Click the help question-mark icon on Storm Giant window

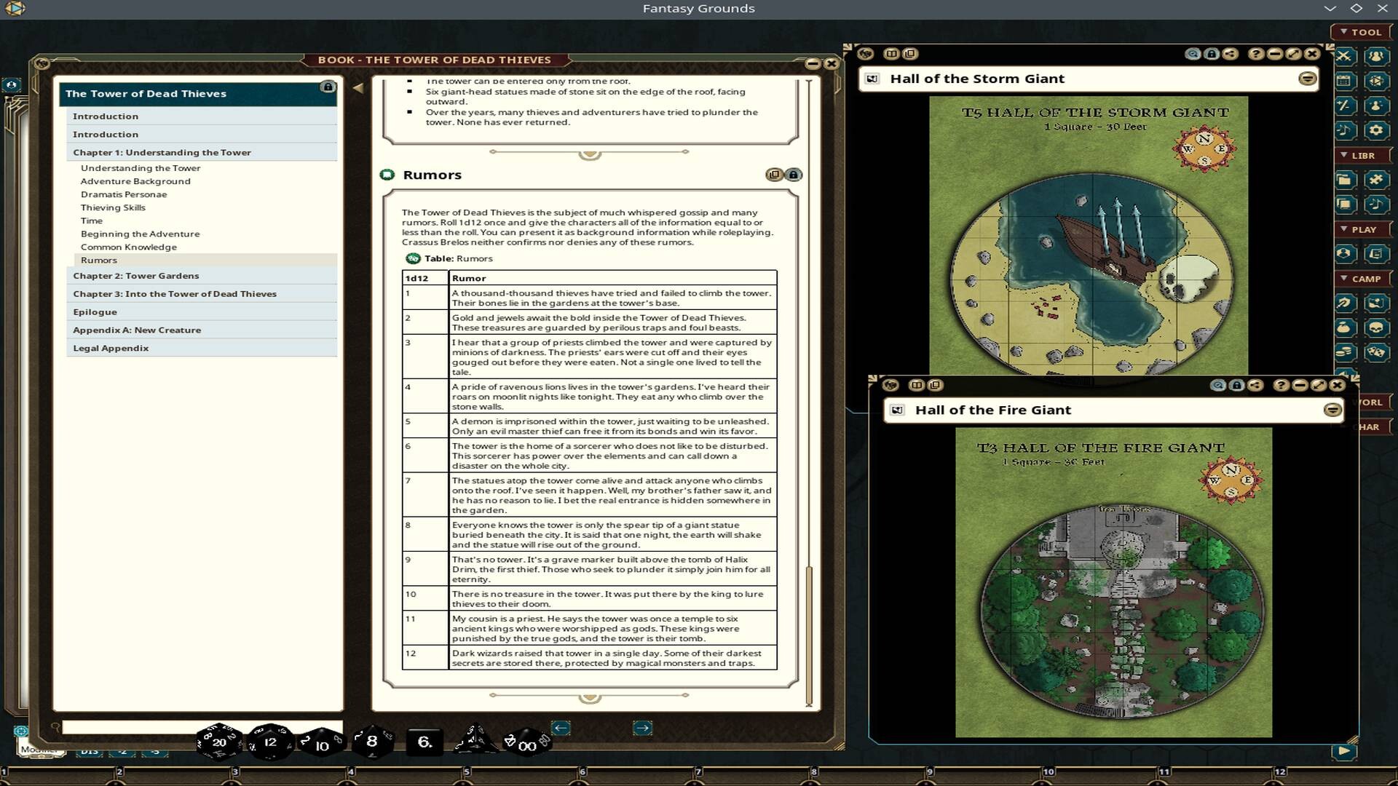pos(1255,54)
